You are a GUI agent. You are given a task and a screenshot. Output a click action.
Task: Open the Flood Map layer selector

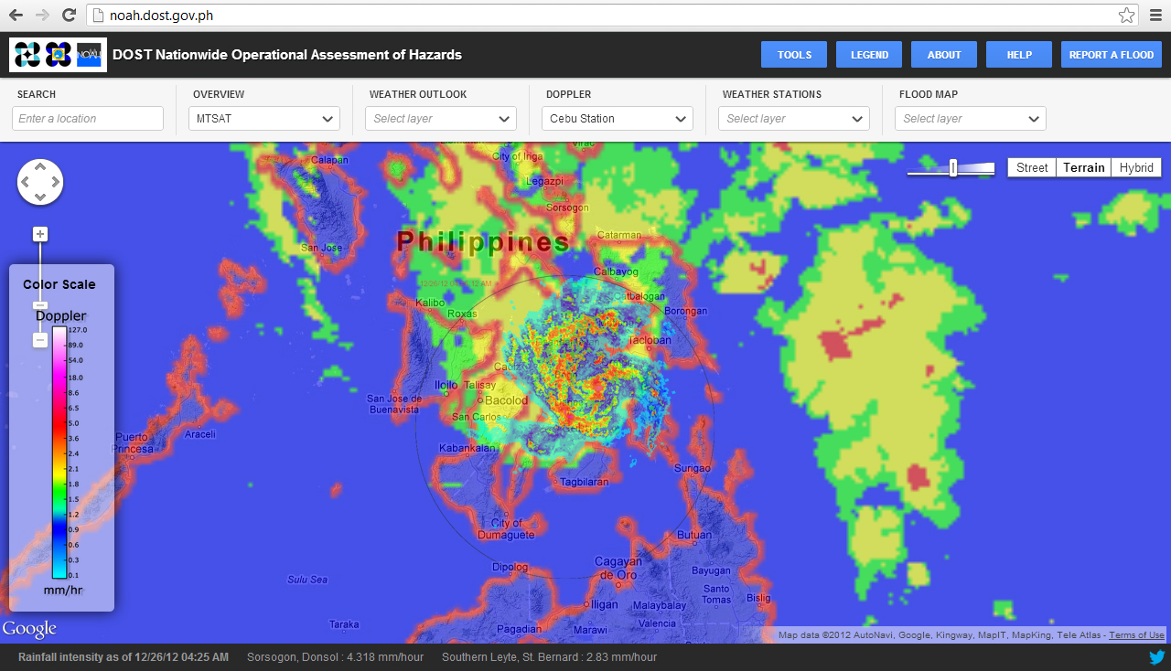click(x=970, y=118)
